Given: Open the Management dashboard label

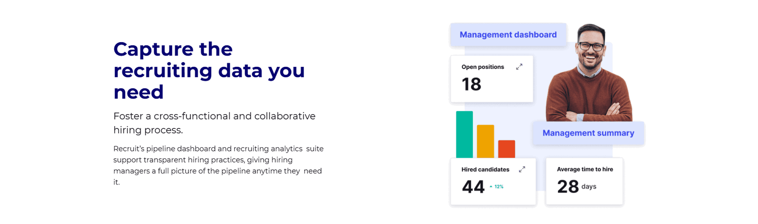Looking at the screenshot, I should 508,35.
